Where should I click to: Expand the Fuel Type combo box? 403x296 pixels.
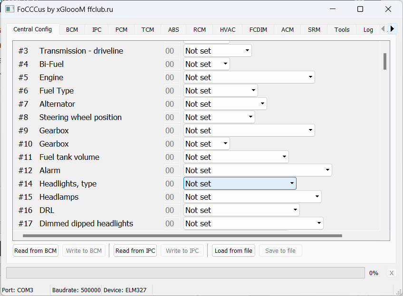[x=221, y=91]
